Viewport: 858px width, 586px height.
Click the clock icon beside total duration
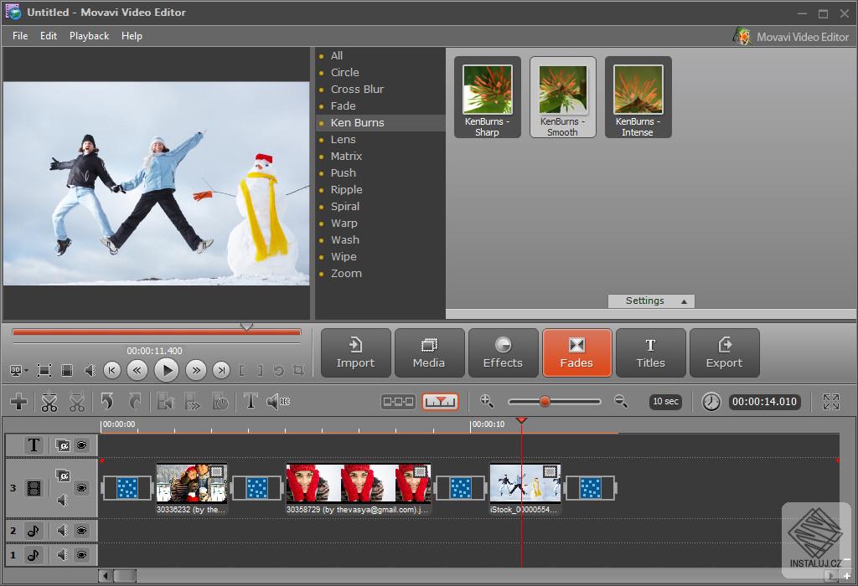[711, 402]
